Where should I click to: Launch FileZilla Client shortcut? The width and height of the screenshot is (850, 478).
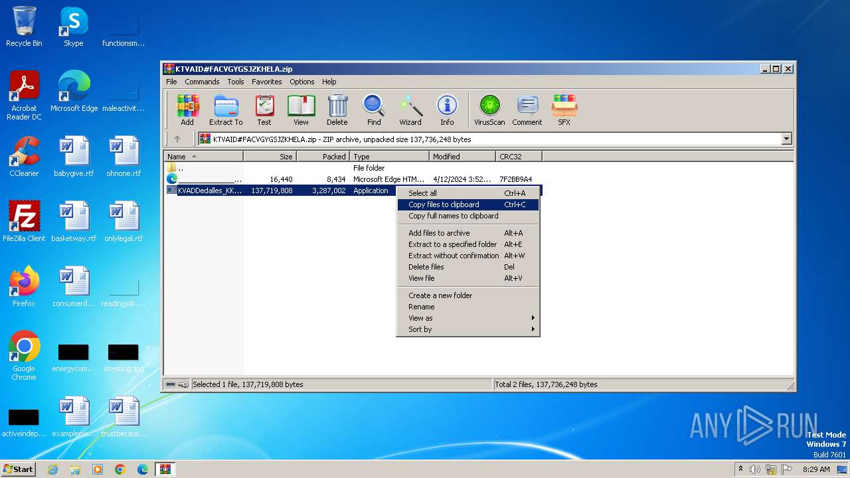pyautogui.click(x=24, y=222)
